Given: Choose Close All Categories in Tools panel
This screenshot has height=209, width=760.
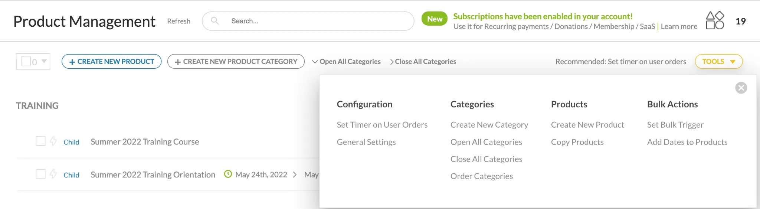Looking at the screenshot, I should pyautogui.click(x=486, y=159).
